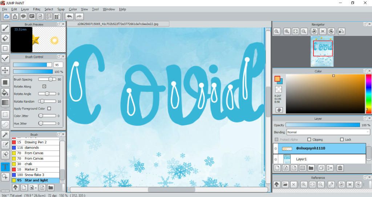Select the Snow flake 3 brush
Viewport: 372px width, 197px height.
coord(35,175)
